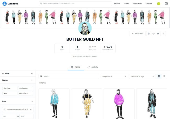Open the collection's Twitter icon

pos(158,34)
